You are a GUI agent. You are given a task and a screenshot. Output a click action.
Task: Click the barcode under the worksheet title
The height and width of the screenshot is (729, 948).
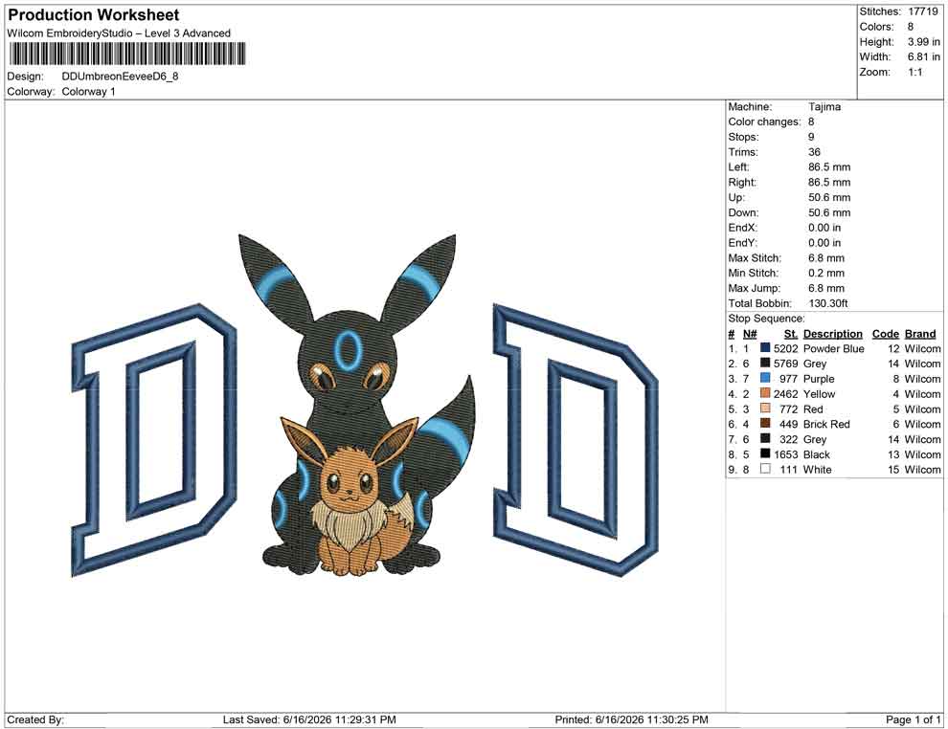point(127,54)
